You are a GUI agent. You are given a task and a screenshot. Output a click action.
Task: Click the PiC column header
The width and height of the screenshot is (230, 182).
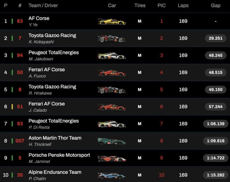tap(162, 5)
